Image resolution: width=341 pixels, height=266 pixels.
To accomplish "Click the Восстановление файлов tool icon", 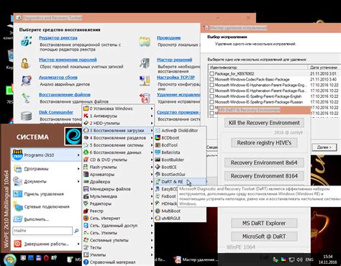I will 26,98.
